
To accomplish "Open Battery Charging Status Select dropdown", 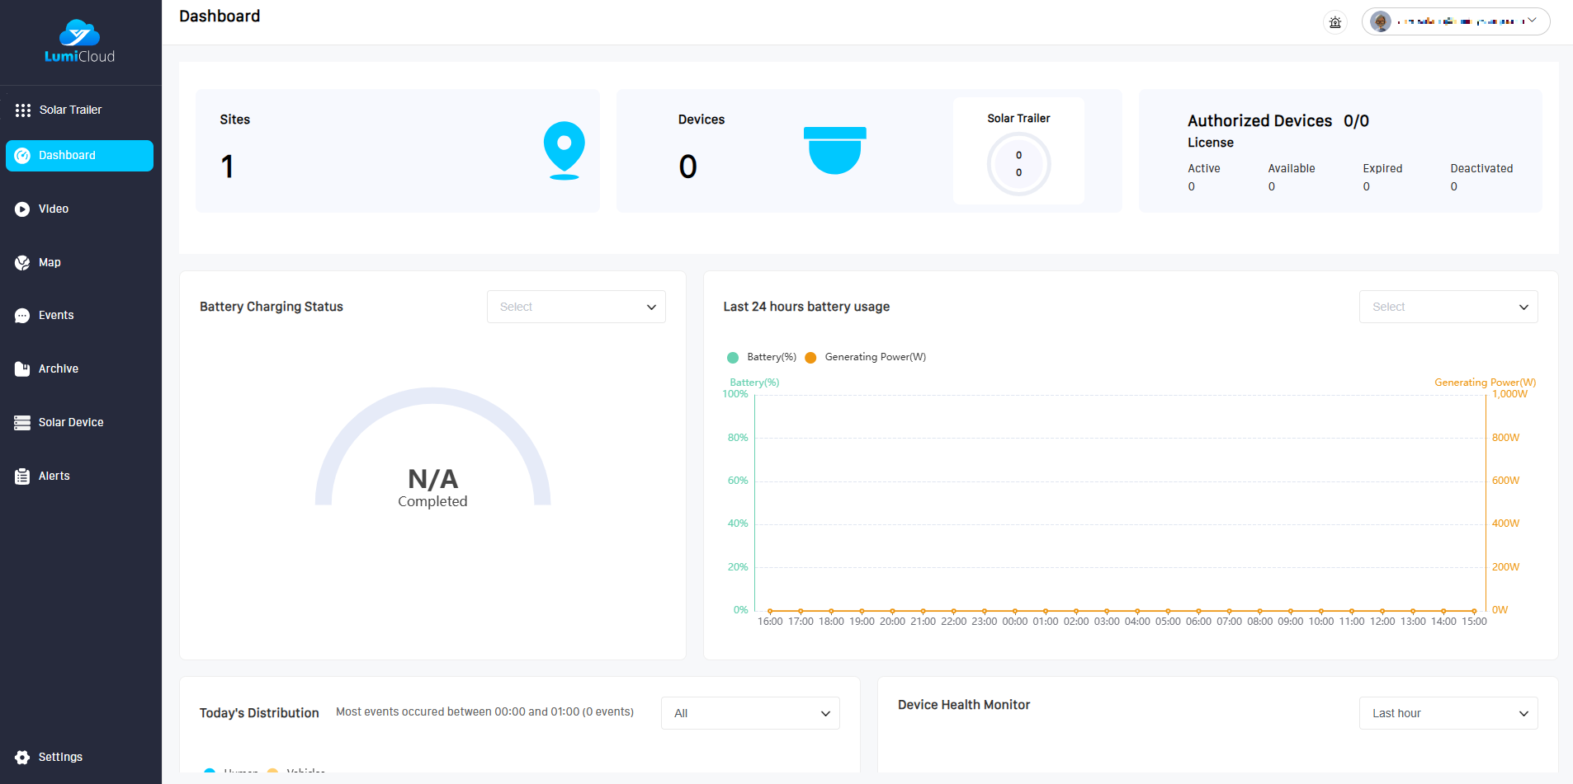I will click(576, 307).
